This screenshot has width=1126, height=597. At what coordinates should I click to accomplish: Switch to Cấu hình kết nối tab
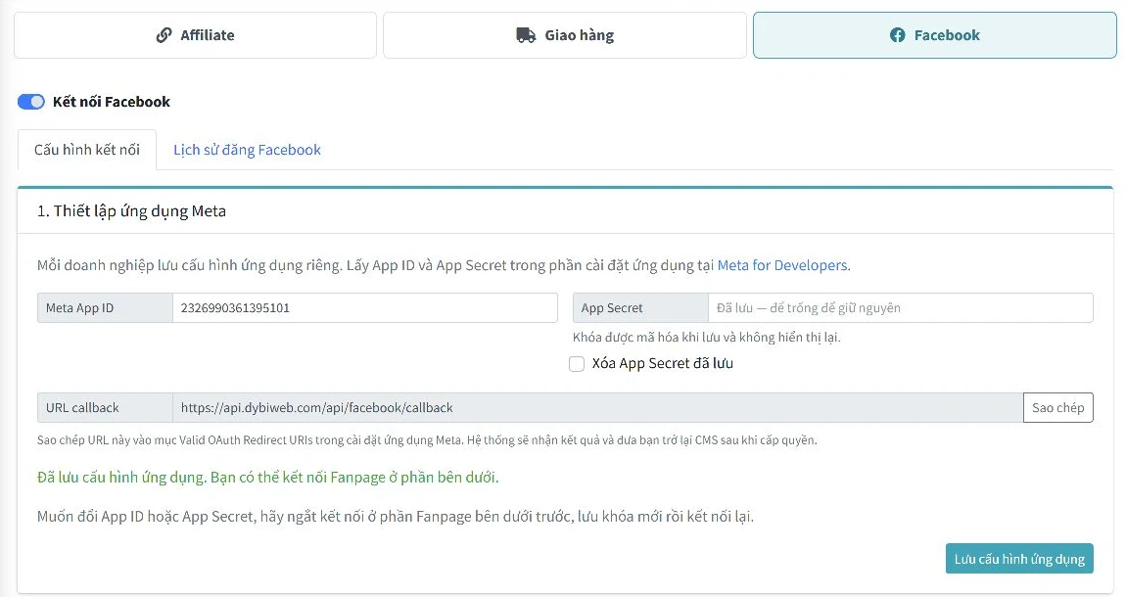click(87, 150)
